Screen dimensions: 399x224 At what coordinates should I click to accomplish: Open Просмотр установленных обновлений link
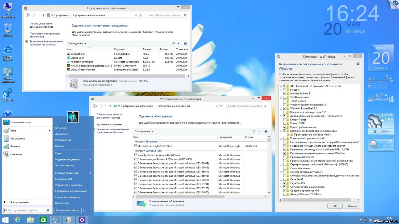[x=45, y=35]
